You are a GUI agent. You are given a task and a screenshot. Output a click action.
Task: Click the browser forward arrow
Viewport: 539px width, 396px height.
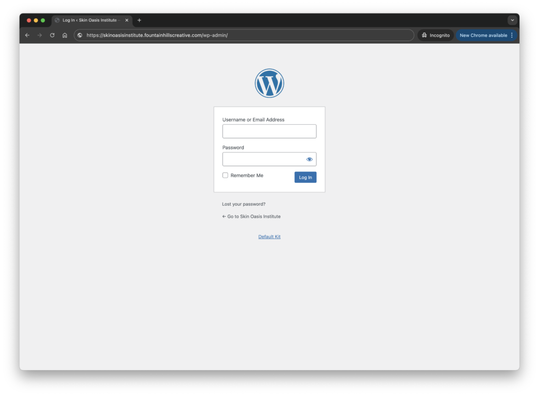(39, 35)
